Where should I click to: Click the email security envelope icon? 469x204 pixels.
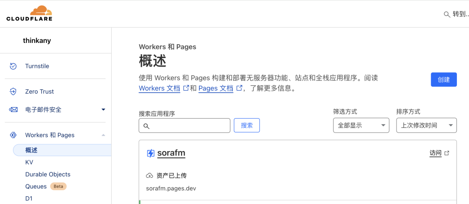(x=13, y=110)
